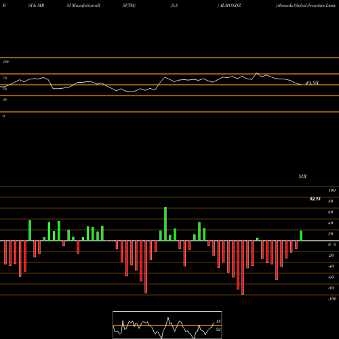
Task: Click the -80 label on MR axis
Action: (x=331, y=288)
